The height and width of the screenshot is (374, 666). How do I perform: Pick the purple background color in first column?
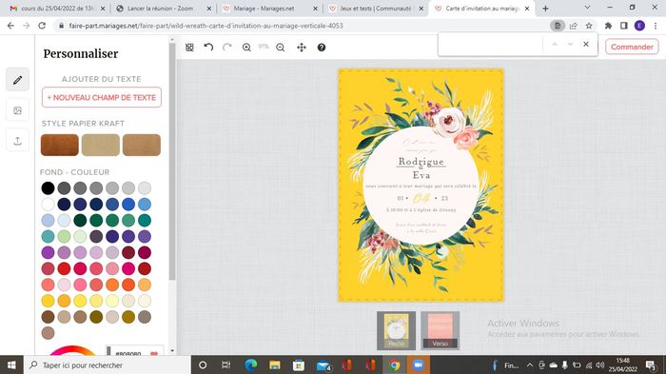coord(48,252)
